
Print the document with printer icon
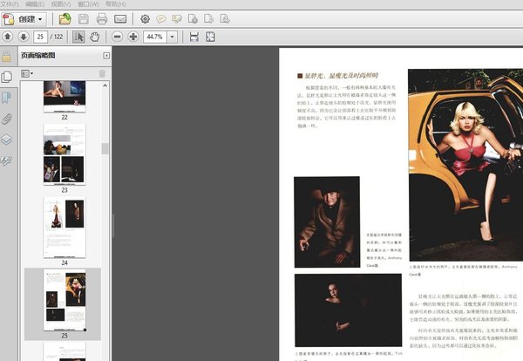tap(102, 18)
